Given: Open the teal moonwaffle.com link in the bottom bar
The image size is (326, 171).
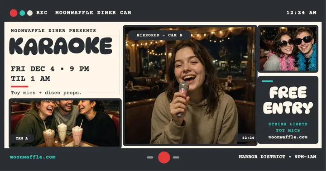Looking at the screenshot, I should (33, 157).
